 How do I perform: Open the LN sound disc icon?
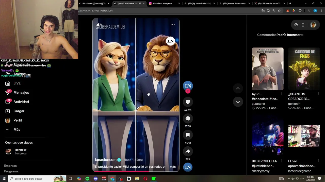pos(188,167)
